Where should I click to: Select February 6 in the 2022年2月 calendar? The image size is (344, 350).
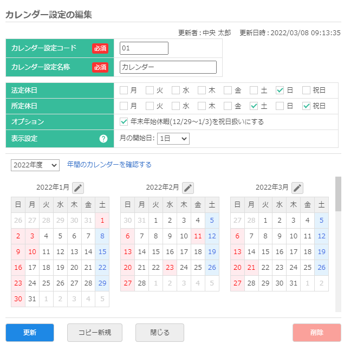tap(128, 236)
